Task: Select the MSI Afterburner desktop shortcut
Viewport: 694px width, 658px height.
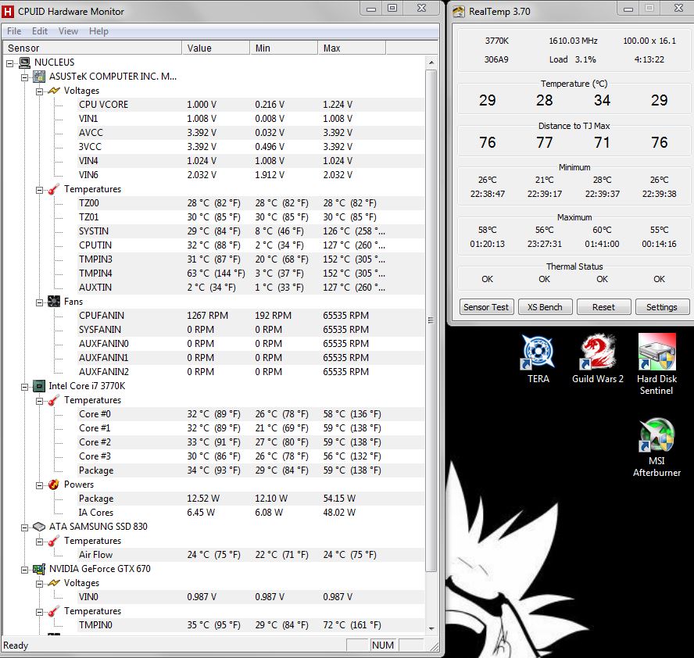Action: point(656,447)
